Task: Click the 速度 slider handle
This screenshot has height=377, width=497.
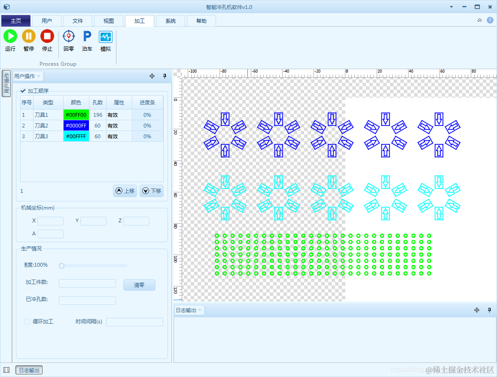Action: click(61, 266)
